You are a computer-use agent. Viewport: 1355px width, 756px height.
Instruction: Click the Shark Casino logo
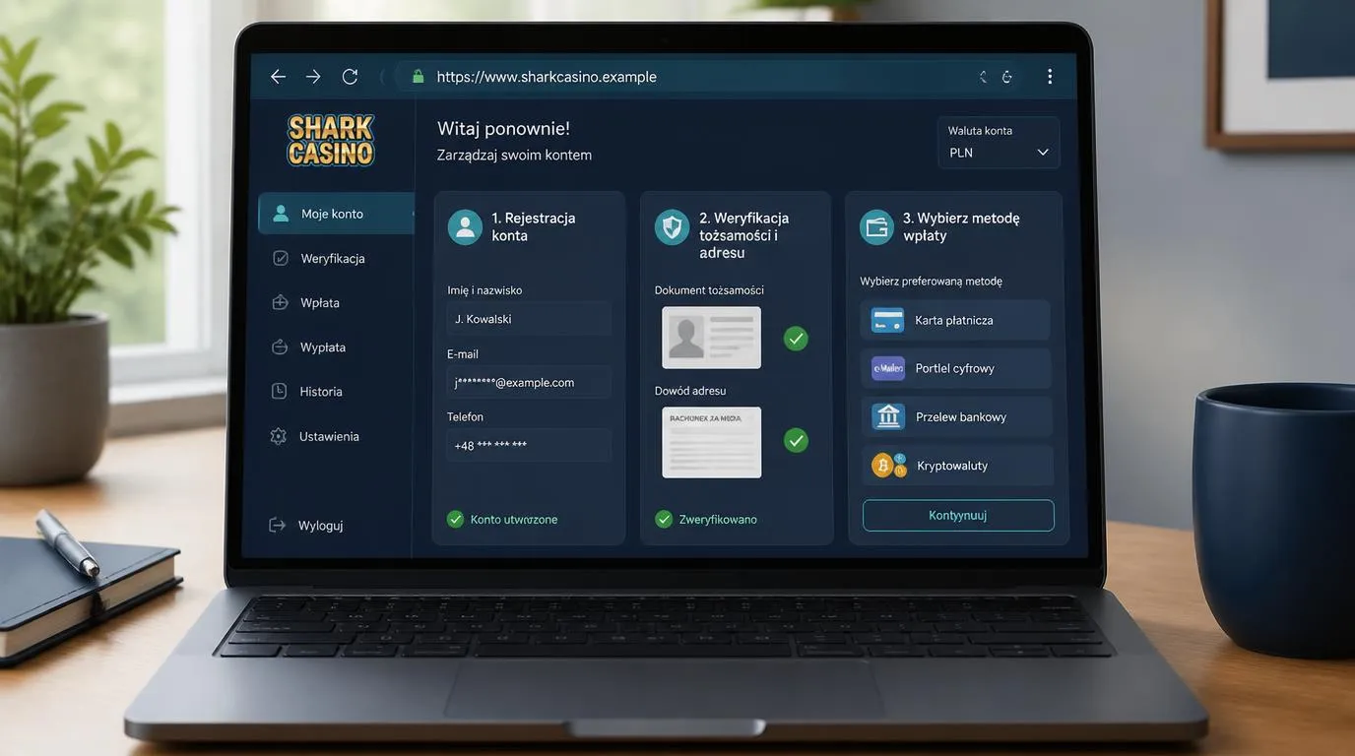pyautogui.click(x=331, y=140)
